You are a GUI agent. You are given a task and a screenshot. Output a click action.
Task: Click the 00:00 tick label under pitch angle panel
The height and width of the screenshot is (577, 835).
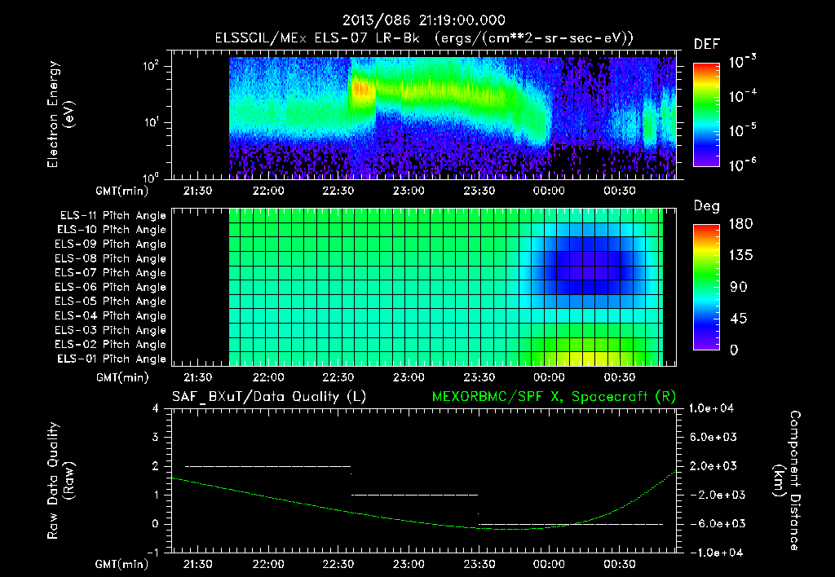click(x=549, y=377)
